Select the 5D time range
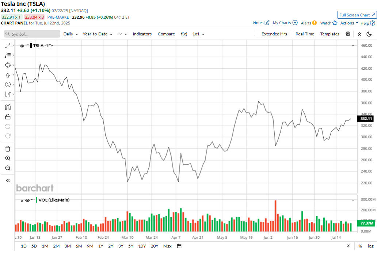385x253 pixels. tap(34, 246)
